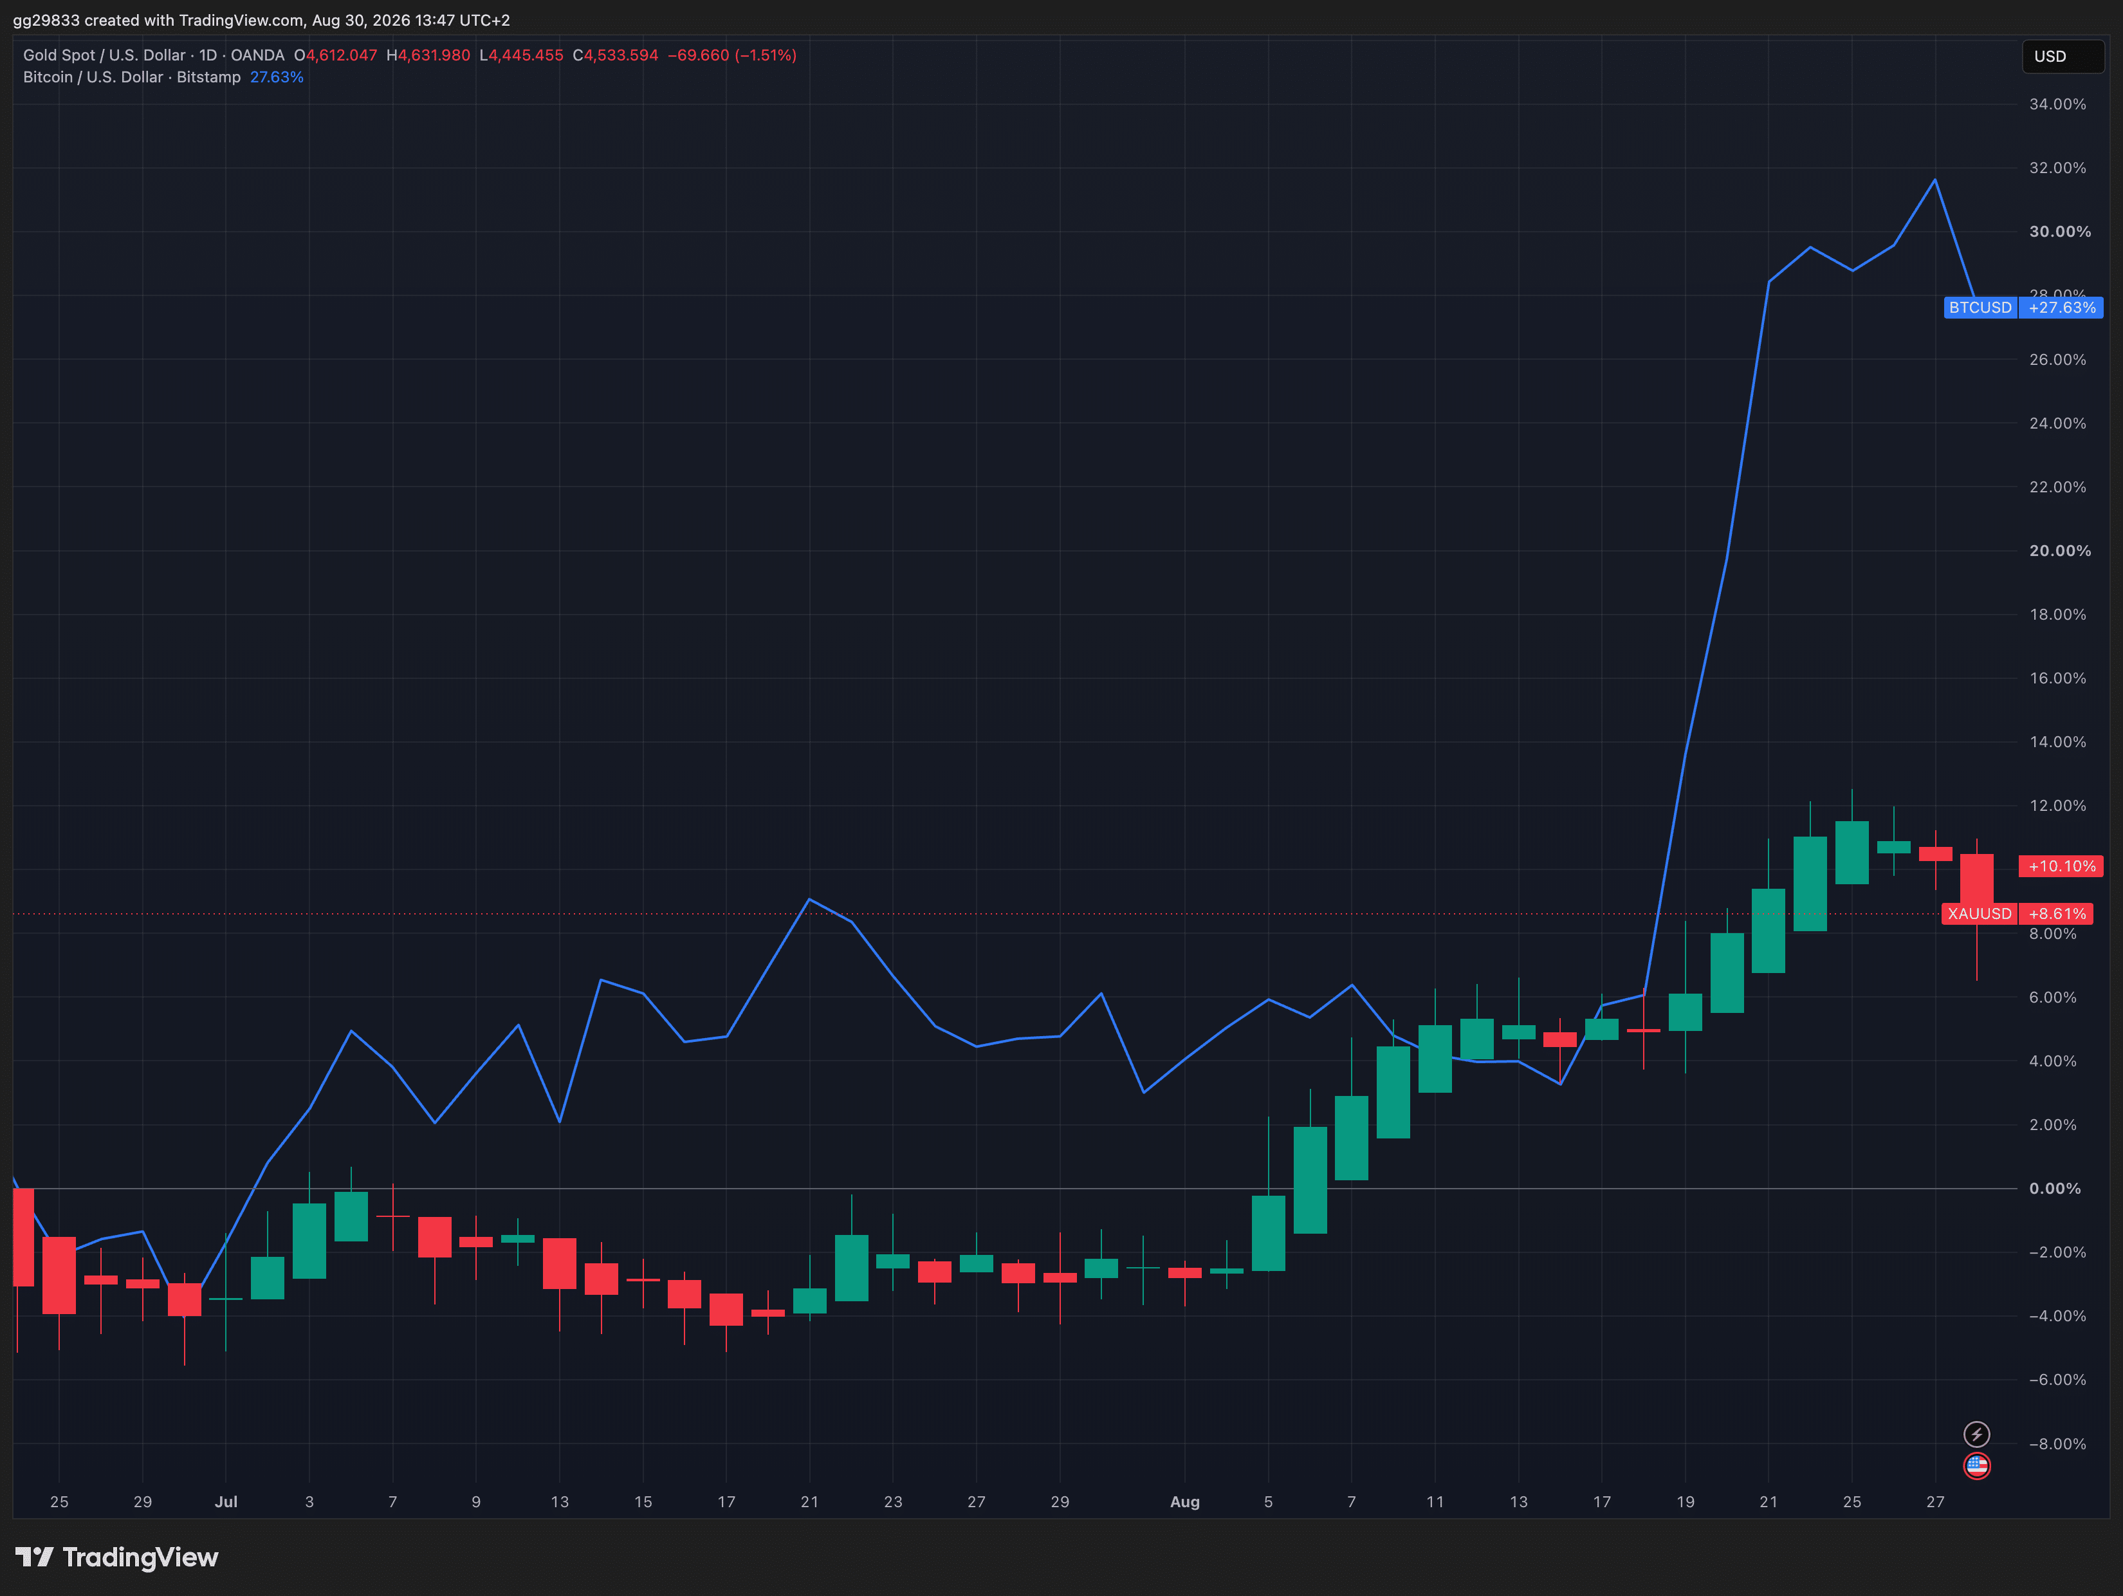Click the open value O4,612.047

click(336, 56)
